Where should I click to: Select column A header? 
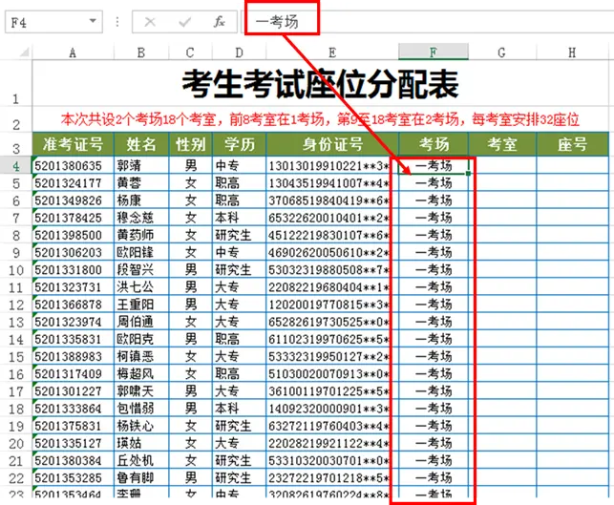tap(73, 53)
